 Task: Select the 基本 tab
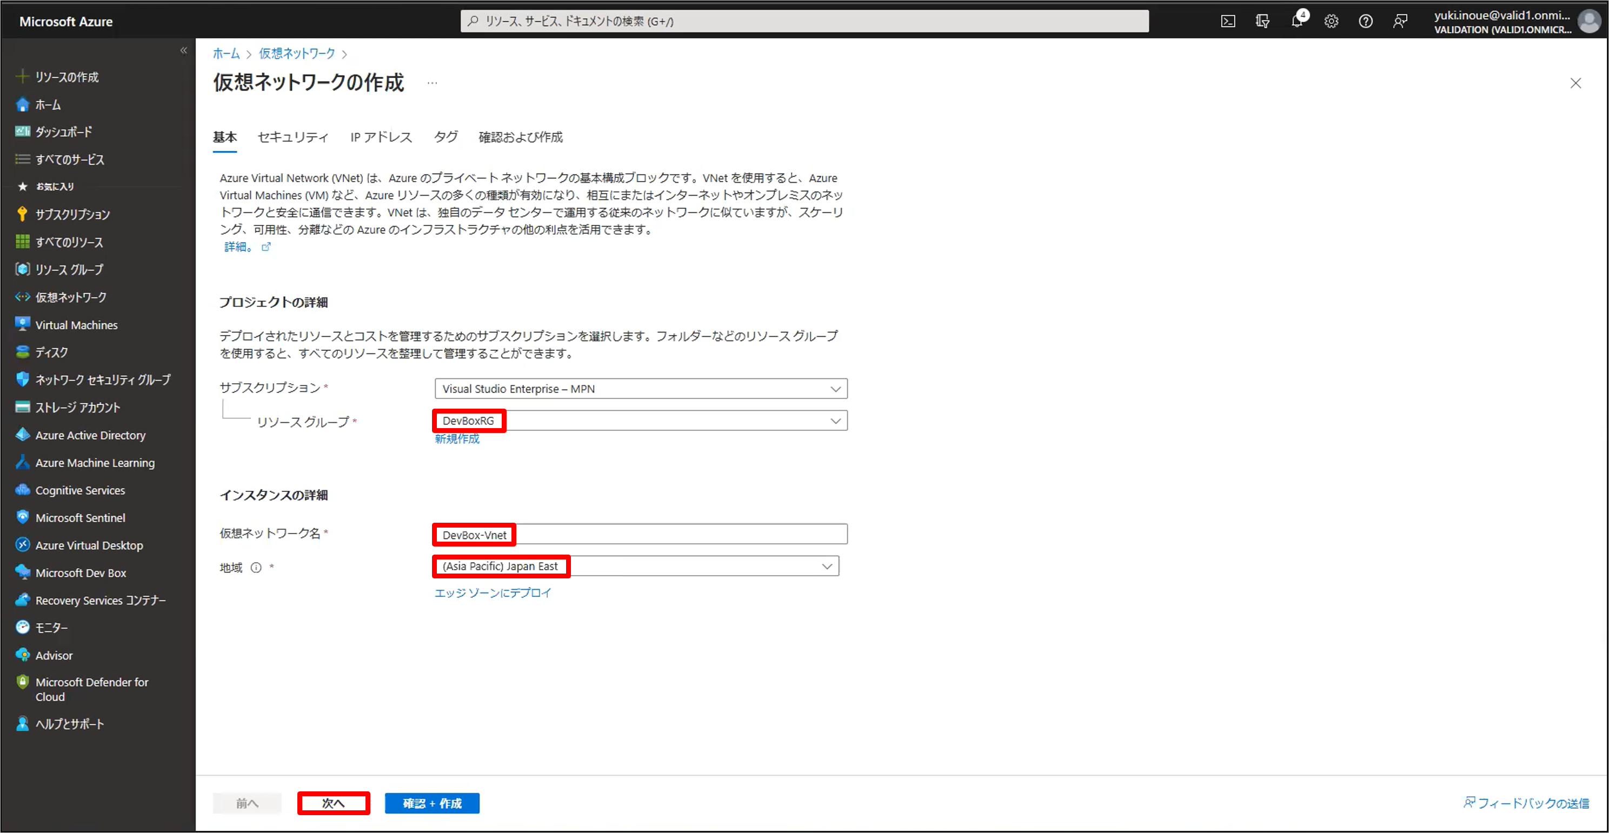tap(225, 137)
